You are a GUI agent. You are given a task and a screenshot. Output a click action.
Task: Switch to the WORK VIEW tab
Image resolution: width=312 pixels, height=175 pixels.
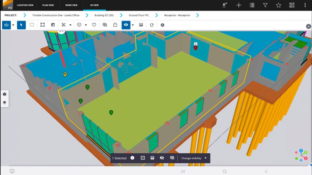pos(71,5)
